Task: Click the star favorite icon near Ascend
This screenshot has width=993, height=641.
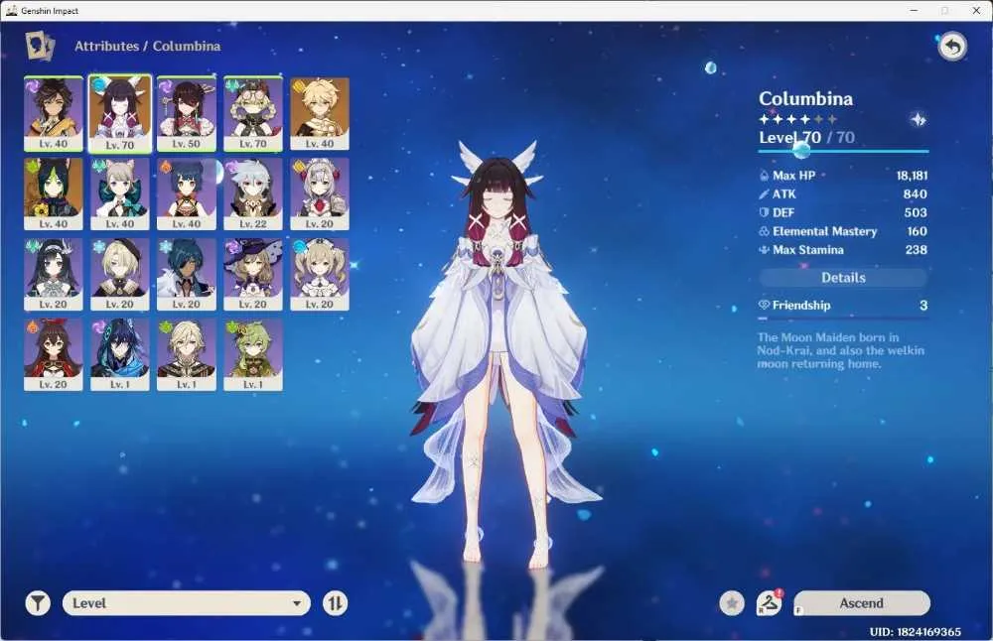Action: click(x=732, y=603)
